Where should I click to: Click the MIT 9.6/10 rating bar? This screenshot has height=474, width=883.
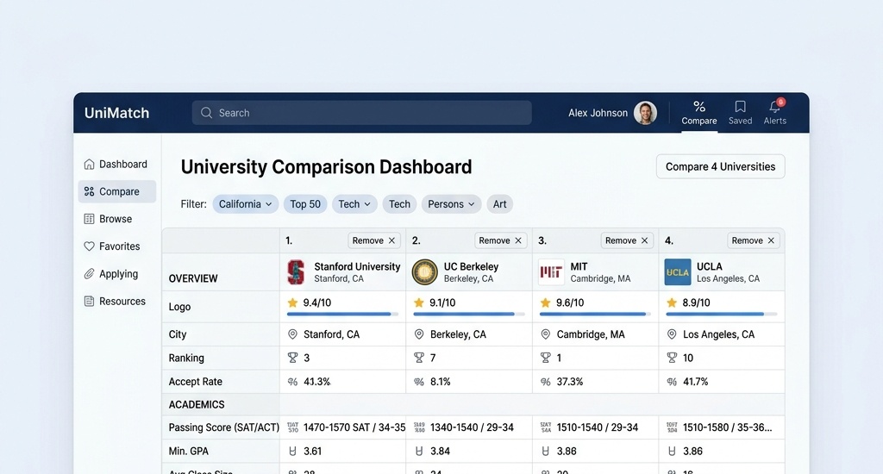[x=595, y=314]
